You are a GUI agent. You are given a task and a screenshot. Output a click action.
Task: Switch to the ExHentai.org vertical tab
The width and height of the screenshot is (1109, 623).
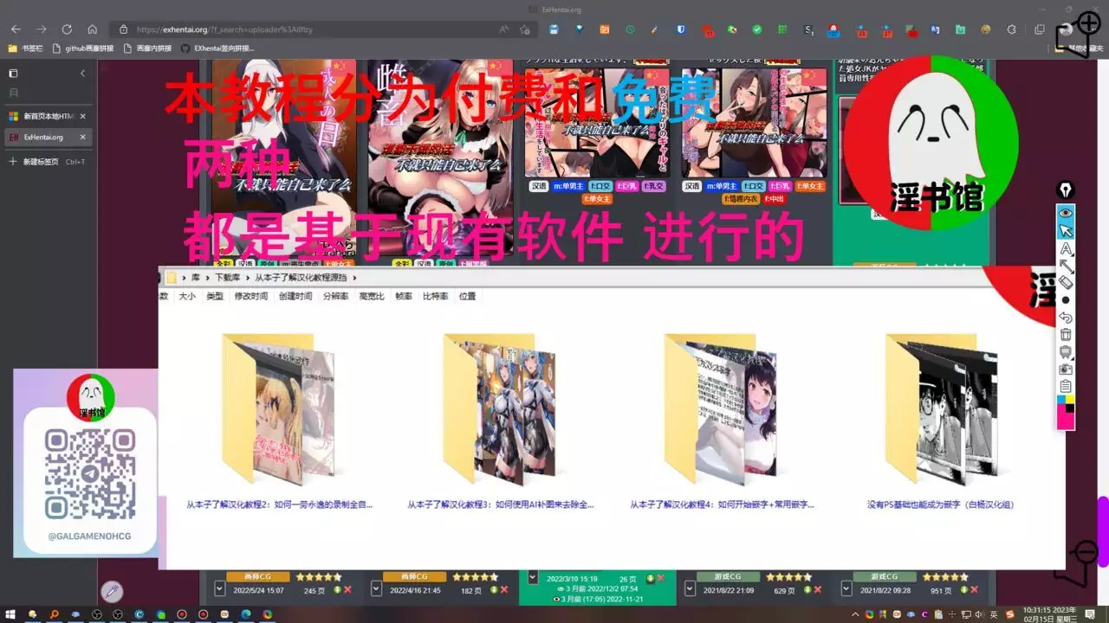click(43, 137)
